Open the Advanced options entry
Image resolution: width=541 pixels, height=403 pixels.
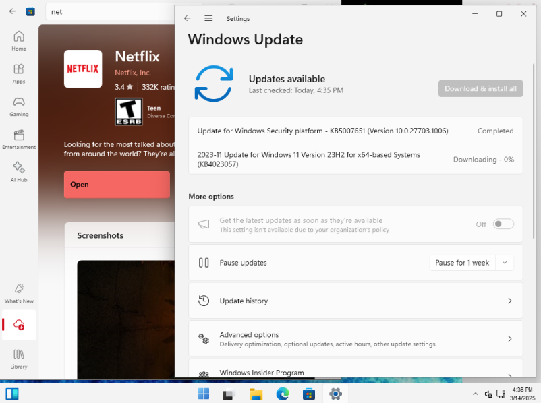coord(355,338)
